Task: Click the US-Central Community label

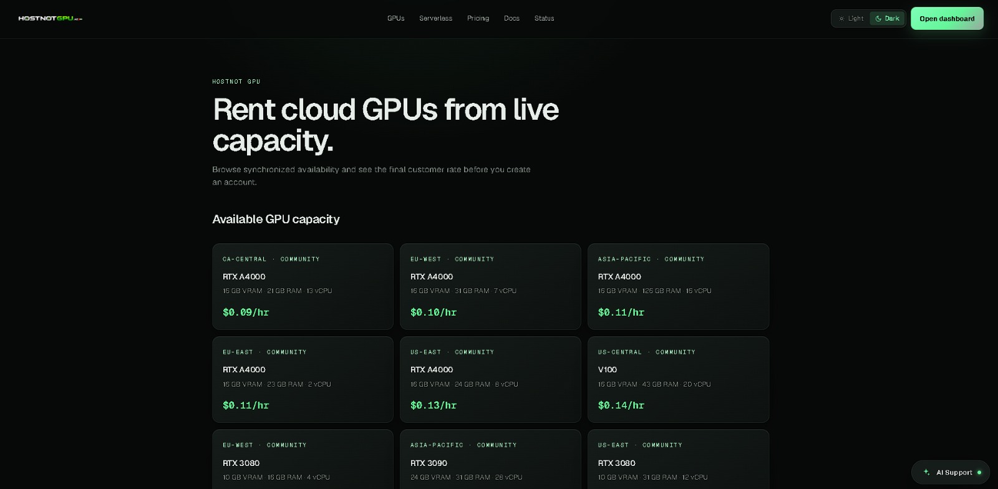Action: (647, 352)
